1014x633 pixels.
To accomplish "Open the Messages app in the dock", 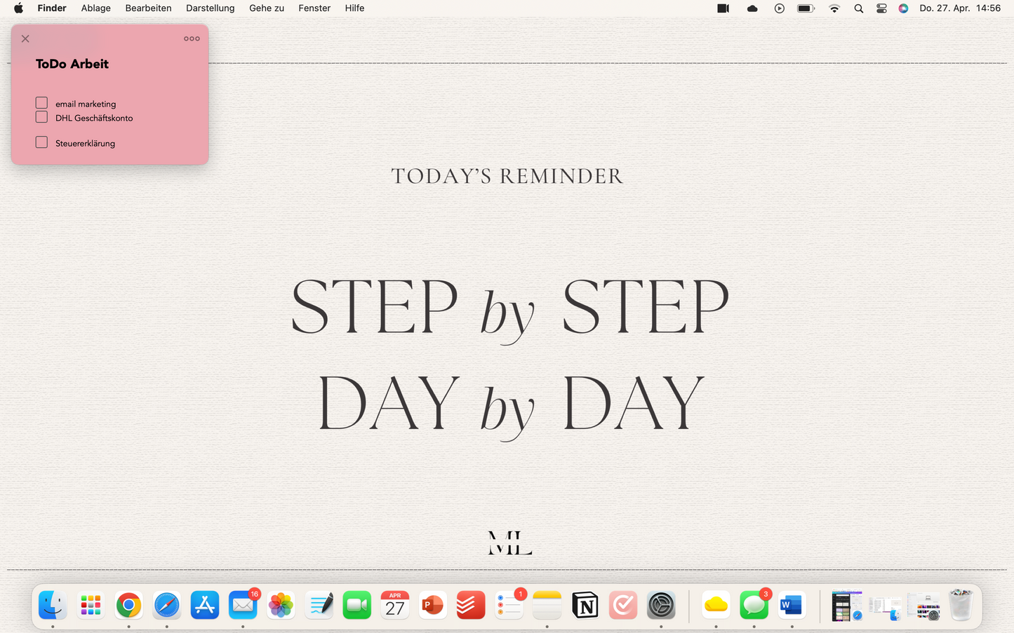I will pyautogui.click(x=754, y=605).
